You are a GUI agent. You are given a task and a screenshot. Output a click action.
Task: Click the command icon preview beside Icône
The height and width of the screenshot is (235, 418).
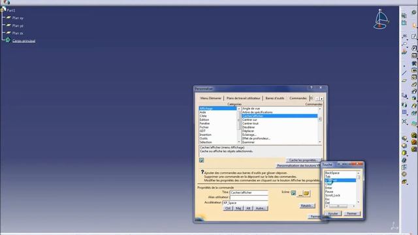[x=293, y=193]
